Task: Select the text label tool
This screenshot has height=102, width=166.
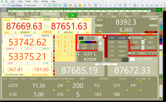Action: (130, 5)
